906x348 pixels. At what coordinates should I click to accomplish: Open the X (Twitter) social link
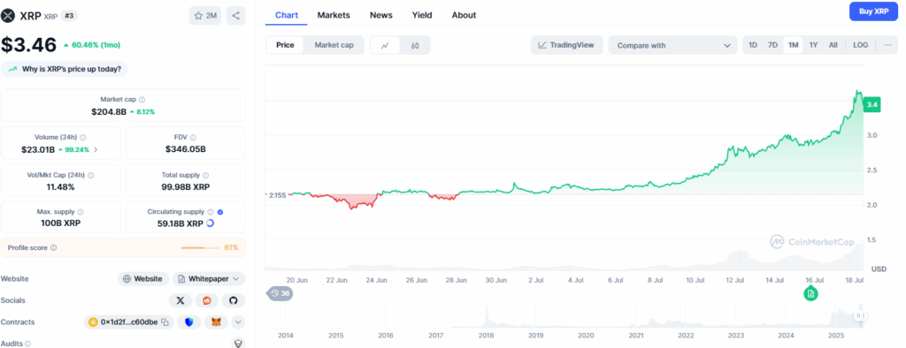180,300
